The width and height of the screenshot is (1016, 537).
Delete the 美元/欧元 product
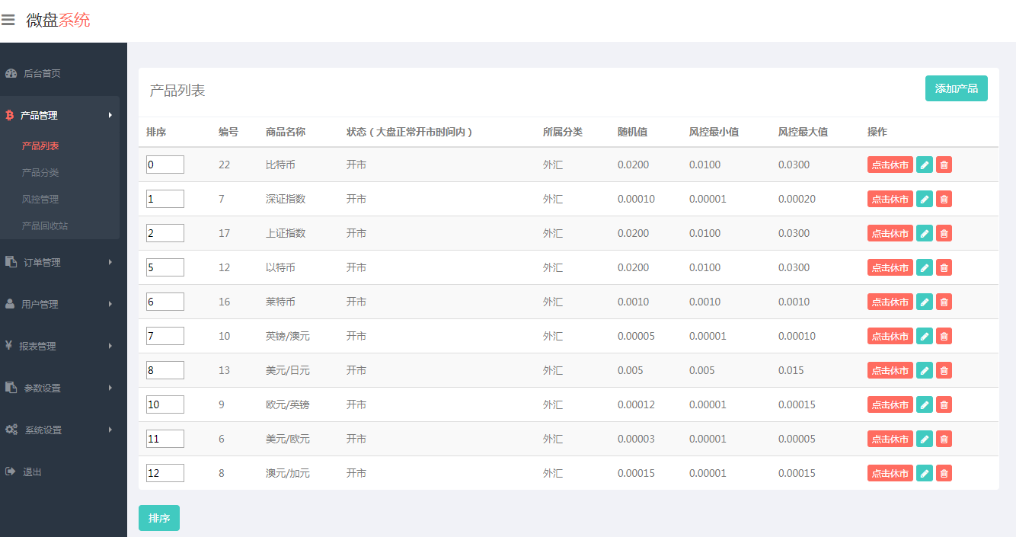(944, 439)
